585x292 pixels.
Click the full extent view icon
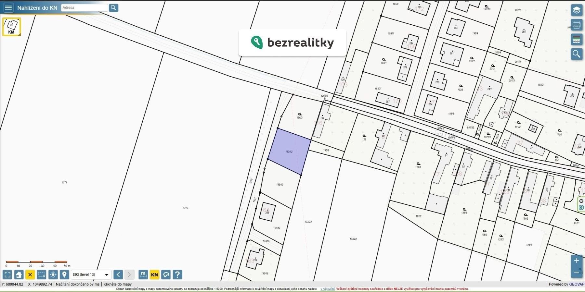coord(7,275)
